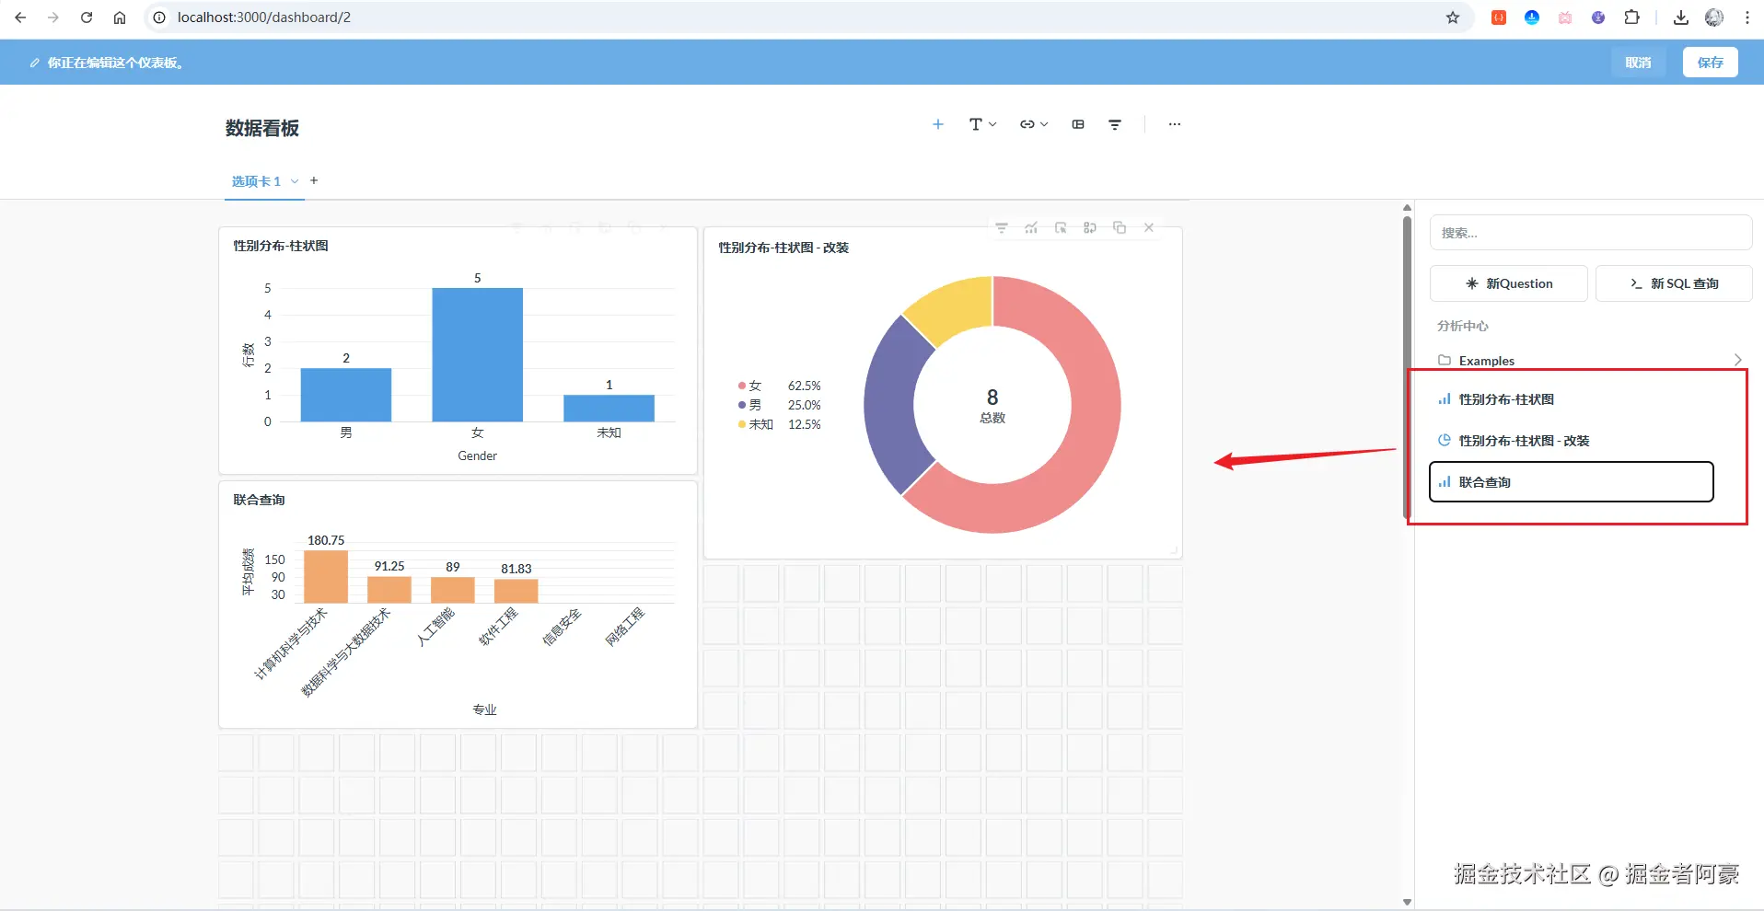This screenshot has height=911, width=1764.
Task: Click the 保存 save button
Action: (1711, 63)
